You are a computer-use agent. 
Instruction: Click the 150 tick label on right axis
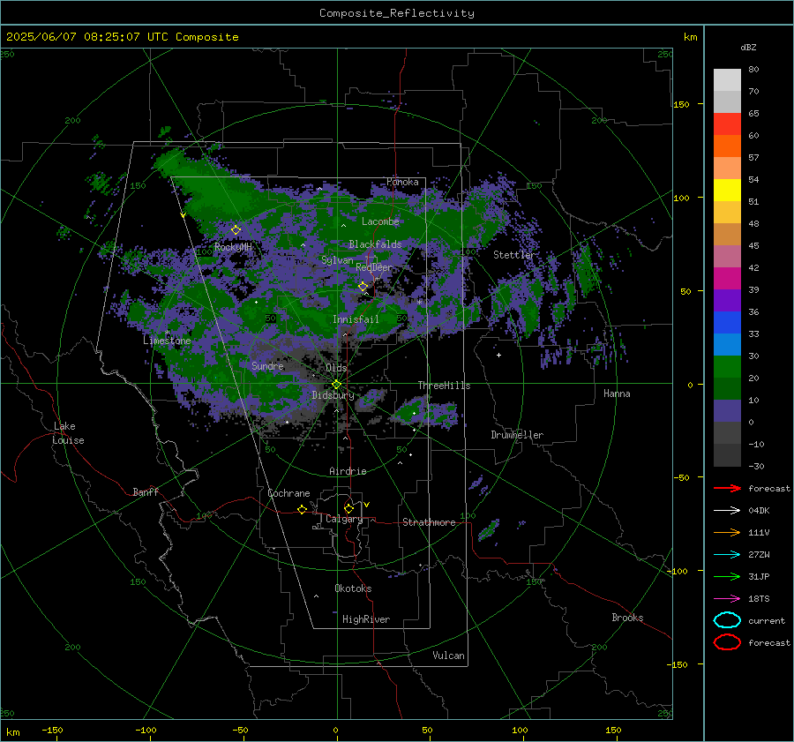click(x=681, y=104)
